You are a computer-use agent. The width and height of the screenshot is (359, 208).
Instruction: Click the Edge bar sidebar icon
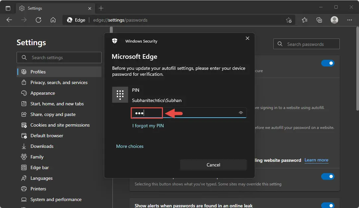[24, 168]
